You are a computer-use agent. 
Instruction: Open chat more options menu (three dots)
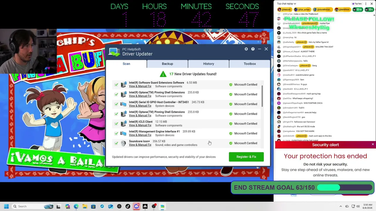point(366,4)
